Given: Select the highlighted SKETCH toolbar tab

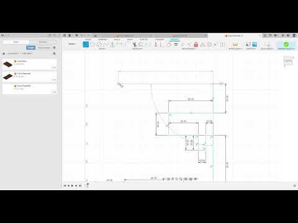Looking at the screenshot, I should click(174, 40).
